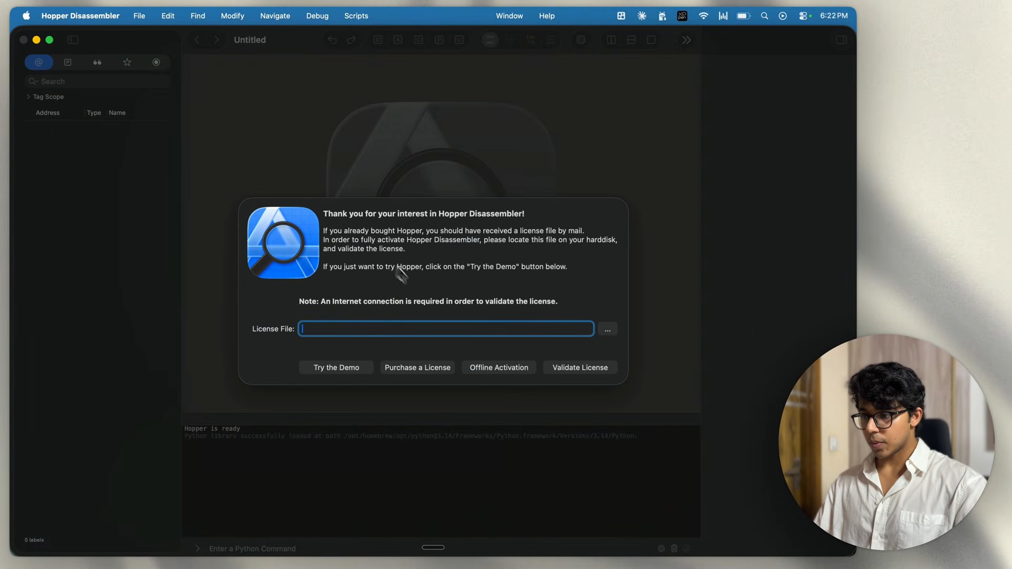This screenshot has width=1012, height=569.
Task: Click the Redo arrow in toolbar
Action: (352, 40)
